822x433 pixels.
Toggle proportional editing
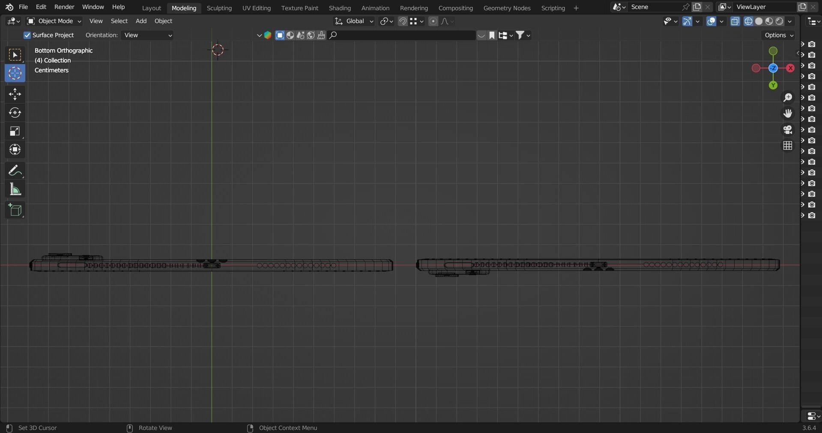click(x=433, y=21)
